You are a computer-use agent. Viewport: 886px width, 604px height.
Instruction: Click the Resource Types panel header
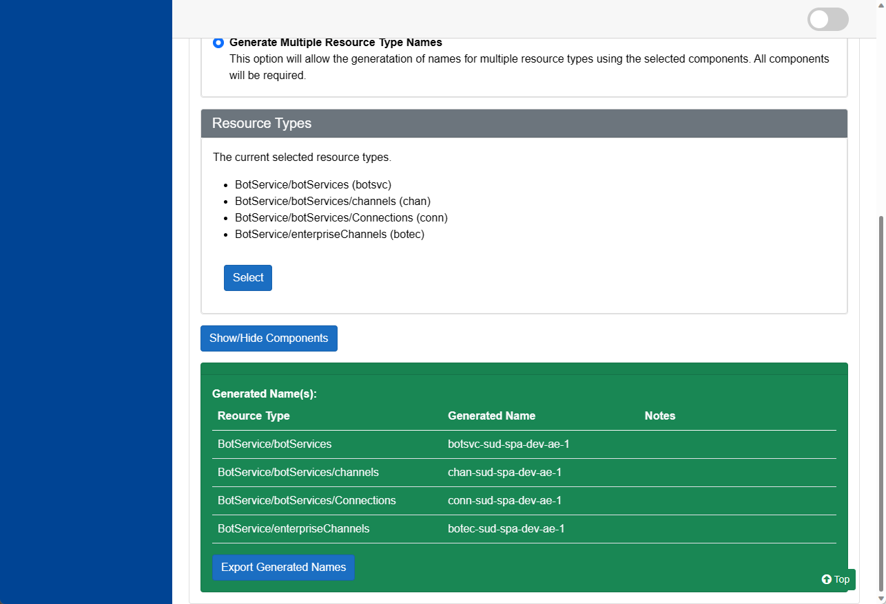(x=524, y=124)
